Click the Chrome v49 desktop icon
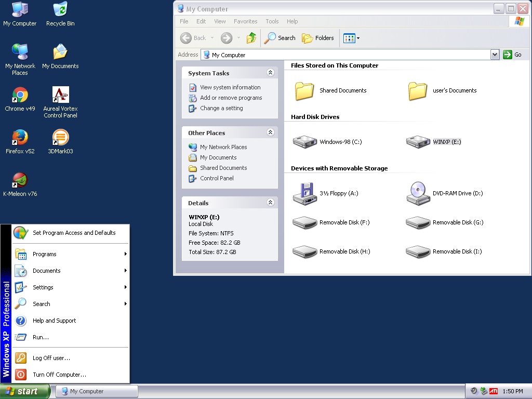This screenshot has width=532, height=399. [20, 96]
